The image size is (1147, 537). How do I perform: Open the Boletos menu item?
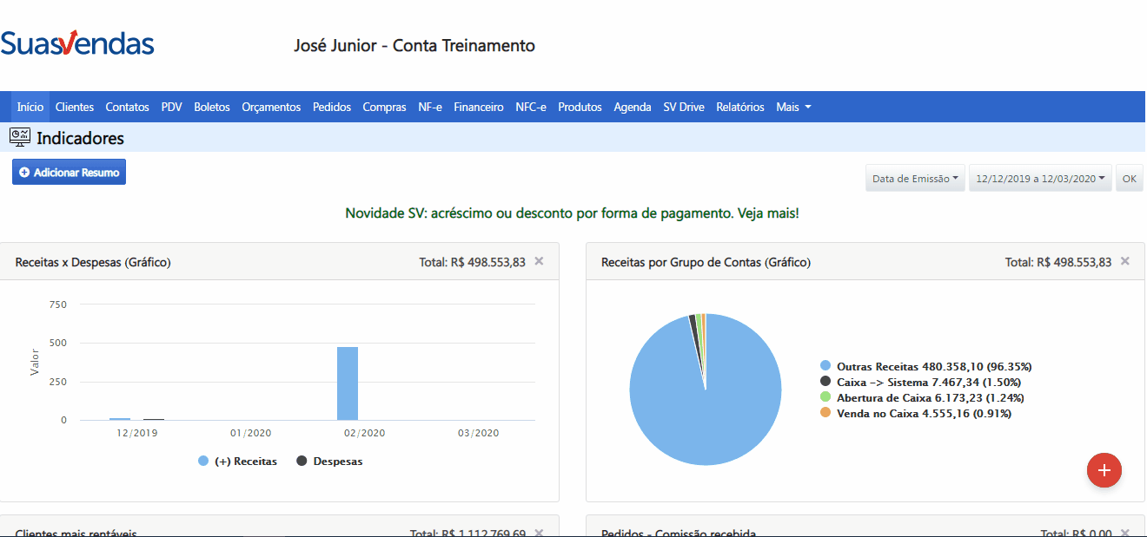pyautogui.click(x=212, y=107)
